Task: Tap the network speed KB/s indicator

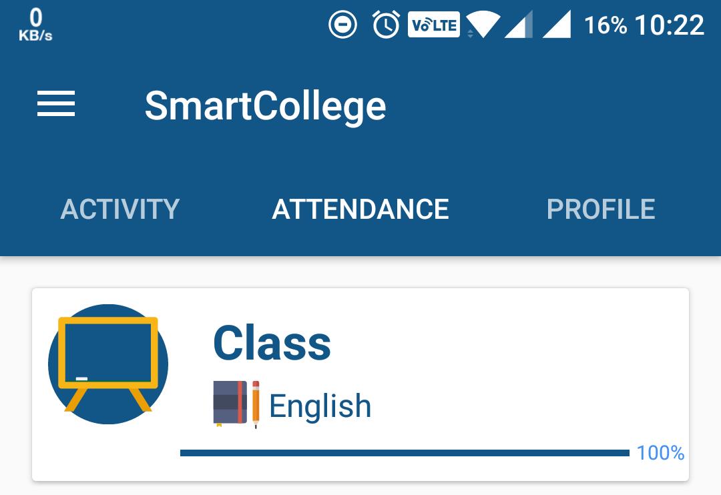Action: (x=35, y=25)
